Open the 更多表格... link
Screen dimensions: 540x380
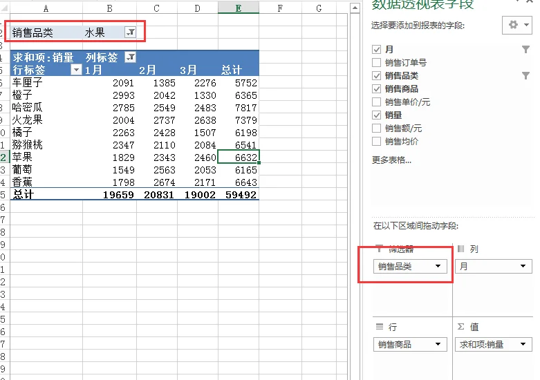(391, 160)
